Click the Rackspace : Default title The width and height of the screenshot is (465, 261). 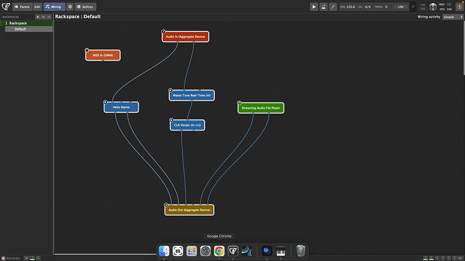tap(77, 17)
